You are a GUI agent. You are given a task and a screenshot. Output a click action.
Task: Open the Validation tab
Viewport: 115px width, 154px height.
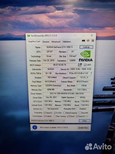pos(67,42)
